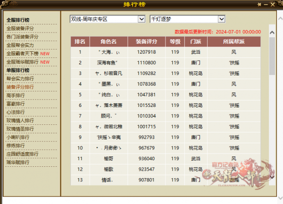
Task: Pin the ranking window with pushpin icon
Action: [x=259, y=4]
